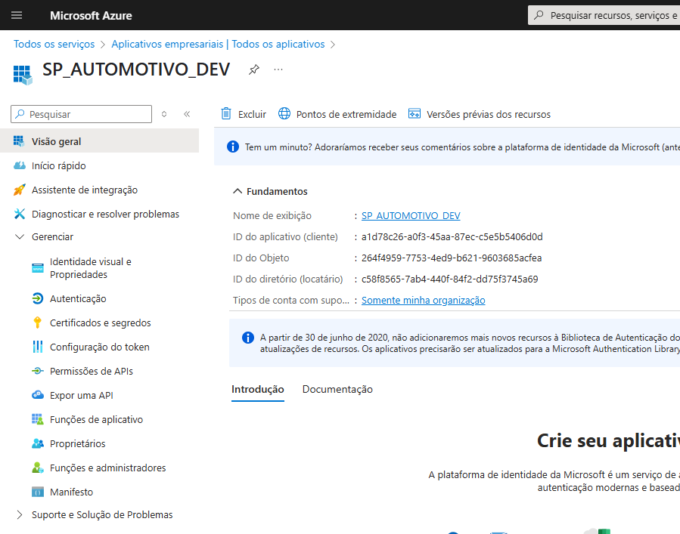Image resolution: width=680 pixels, height=534 pixels.
Task: Focus the sidebar Pesquisar field
Action: (81, 114)
